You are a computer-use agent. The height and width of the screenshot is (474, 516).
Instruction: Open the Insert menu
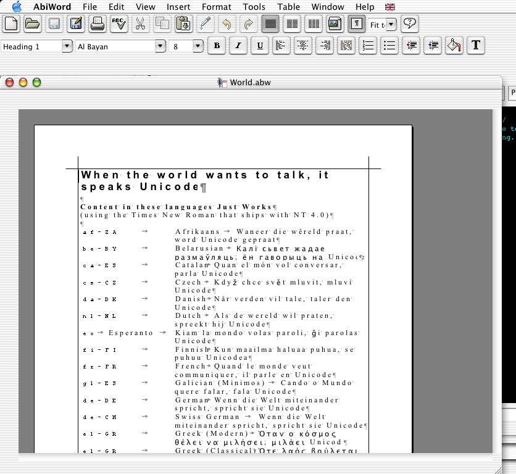pos(178,7)
